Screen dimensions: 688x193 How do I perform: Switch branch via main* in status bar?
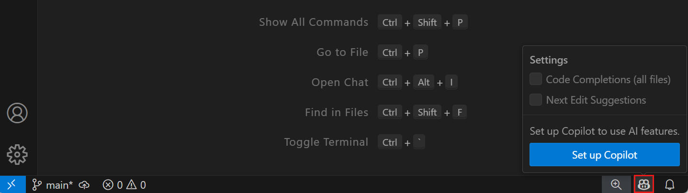(53, 185)
